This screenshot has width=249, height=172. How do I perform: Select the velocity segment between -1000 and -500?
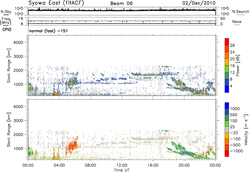tap(227, 147)
